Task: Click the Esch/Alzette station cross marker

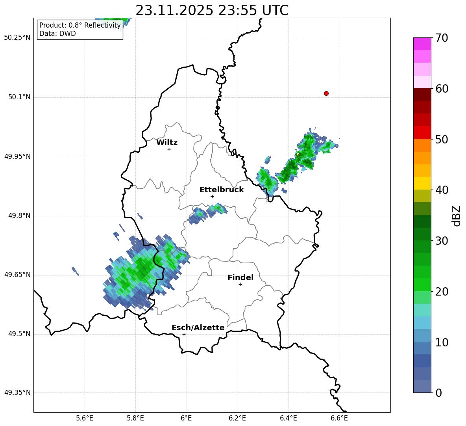Action: pos(184,334)
